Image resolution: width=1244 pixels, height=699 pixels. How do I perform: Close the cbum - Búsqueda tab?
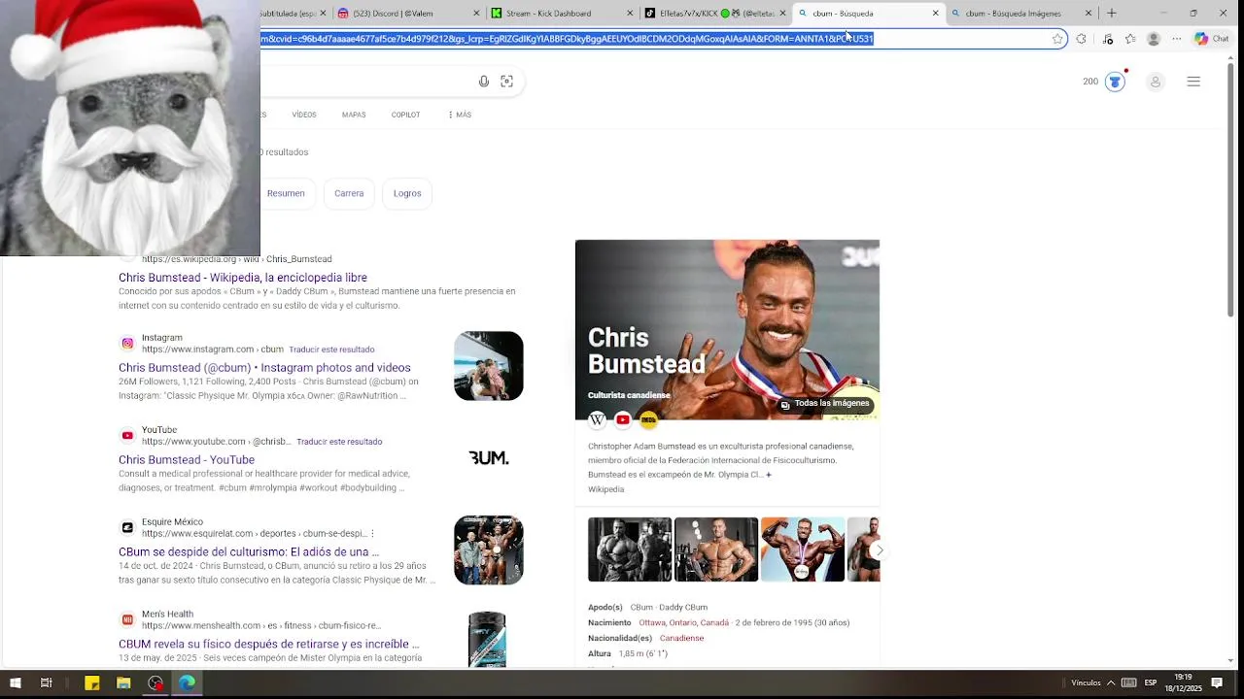coord(936,14)
